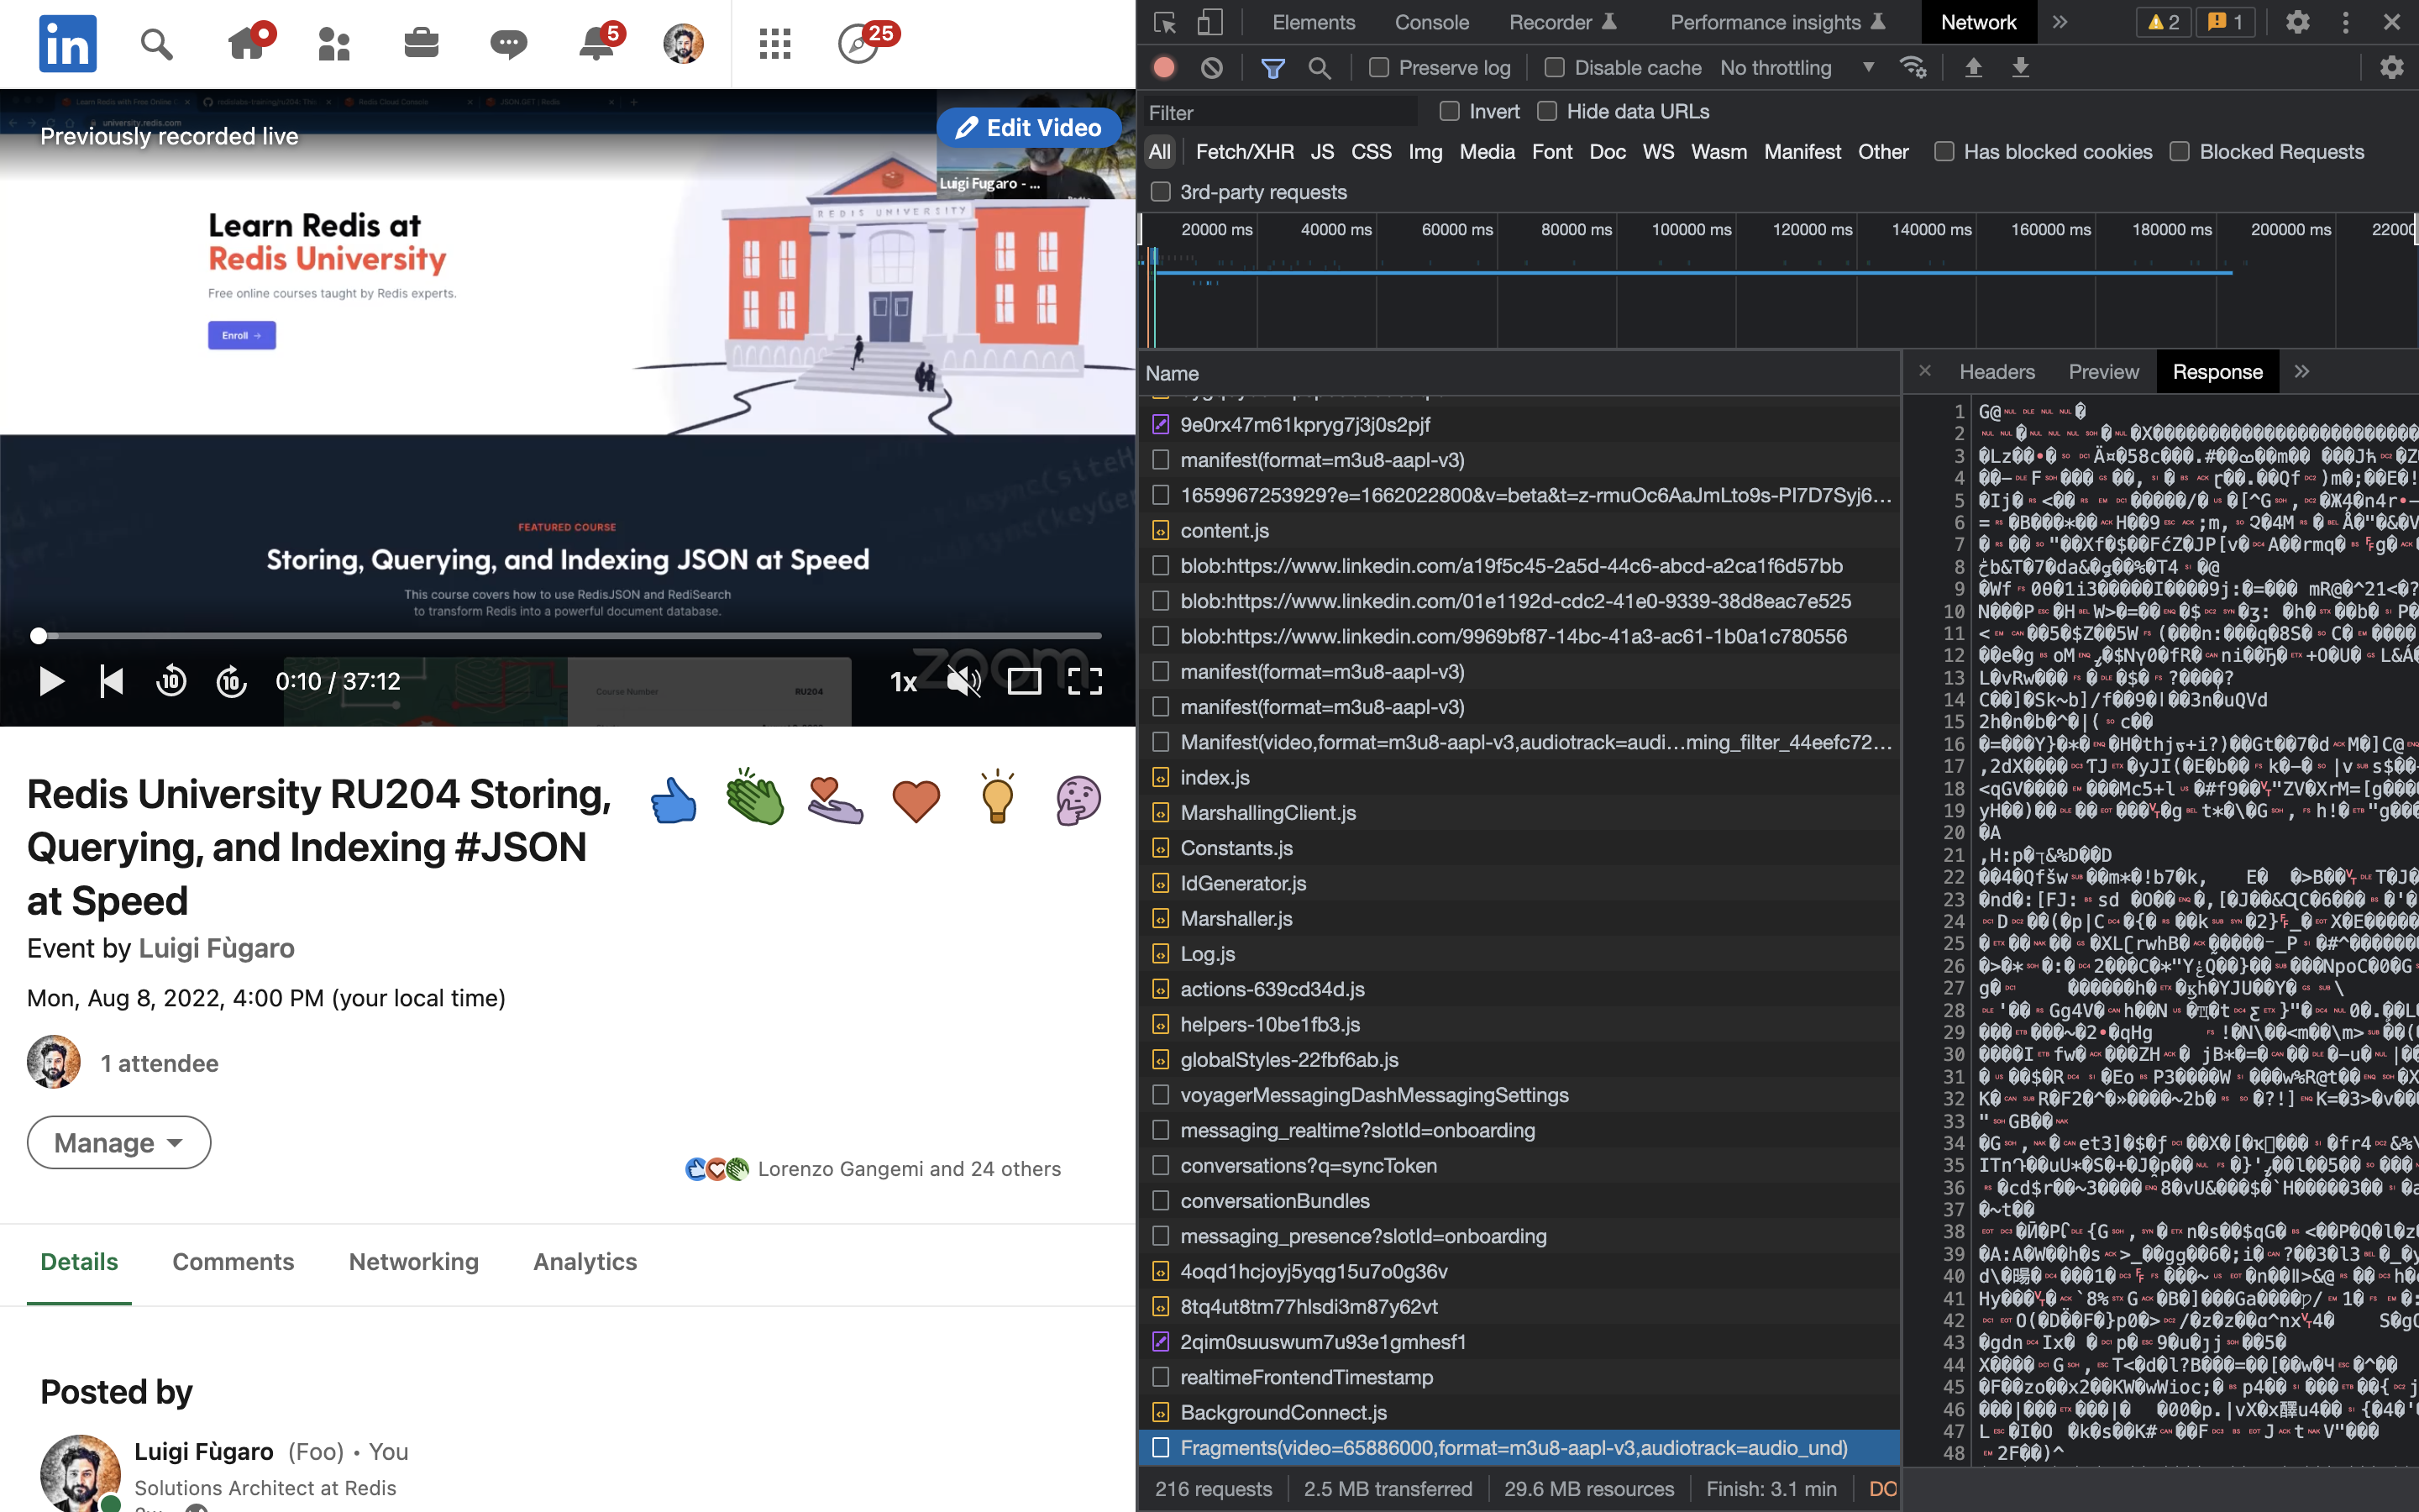The height and width of the screenshot is (1512, 2419).
Task: Open network conditions wifi icon
Action: point(1913,68)
